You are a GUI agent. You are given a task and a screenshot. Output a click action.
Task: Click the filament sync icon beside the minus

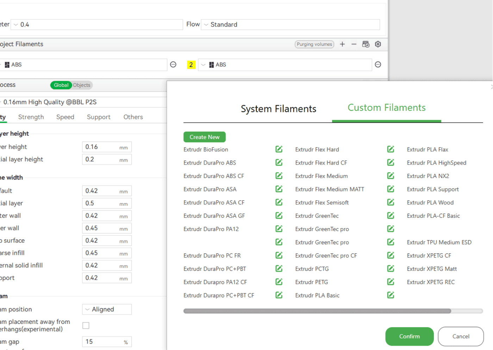pos(366,44)
